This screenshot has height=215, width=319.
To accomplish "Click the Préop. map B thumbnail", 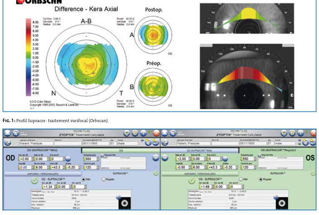I will pos(153,86).
